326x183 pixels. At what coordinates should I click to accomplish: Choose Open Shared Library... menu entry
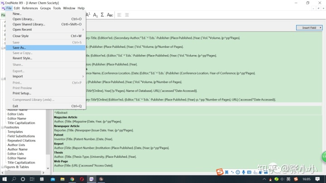point(46,24)
